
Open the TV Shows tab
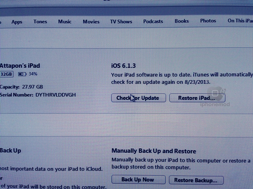click(x=121, y=21)
